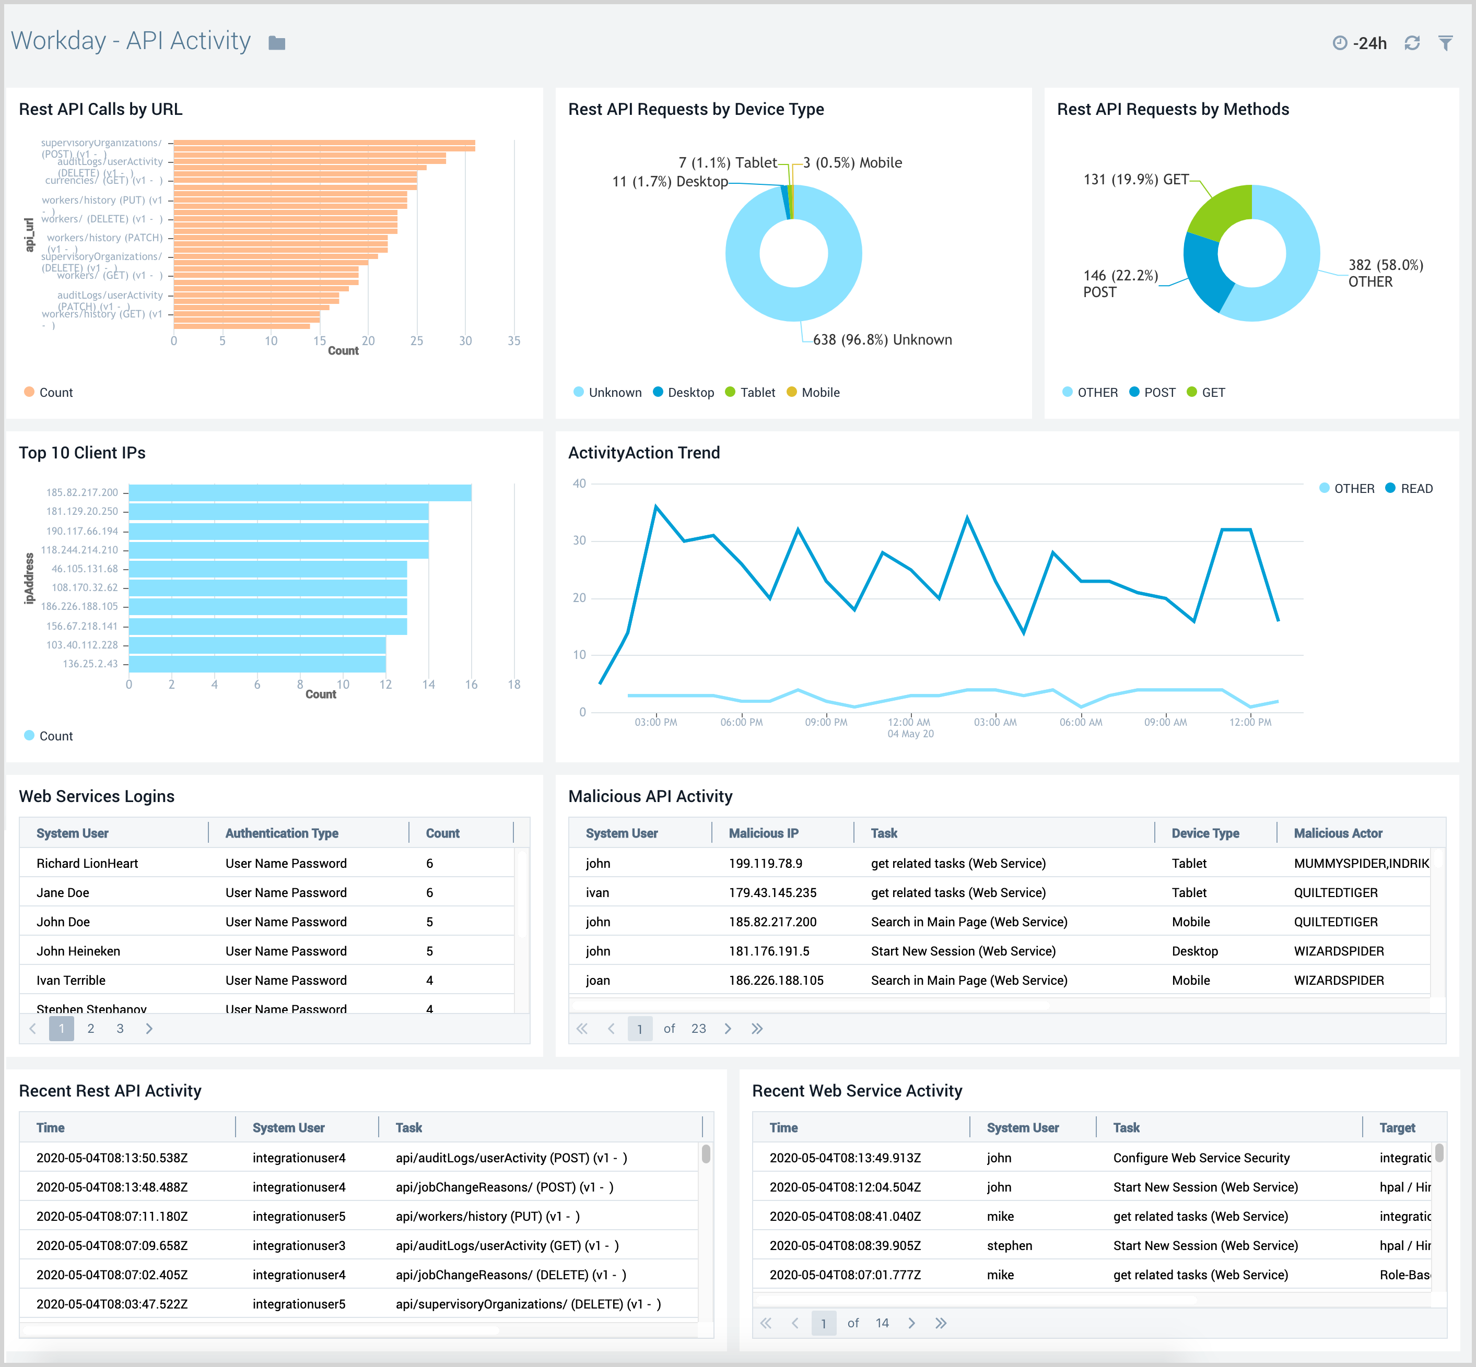This screenshot has width=1476, height=1367.
Task: Jump to first page of Recent Web Service Activity
Action: 767,1323
